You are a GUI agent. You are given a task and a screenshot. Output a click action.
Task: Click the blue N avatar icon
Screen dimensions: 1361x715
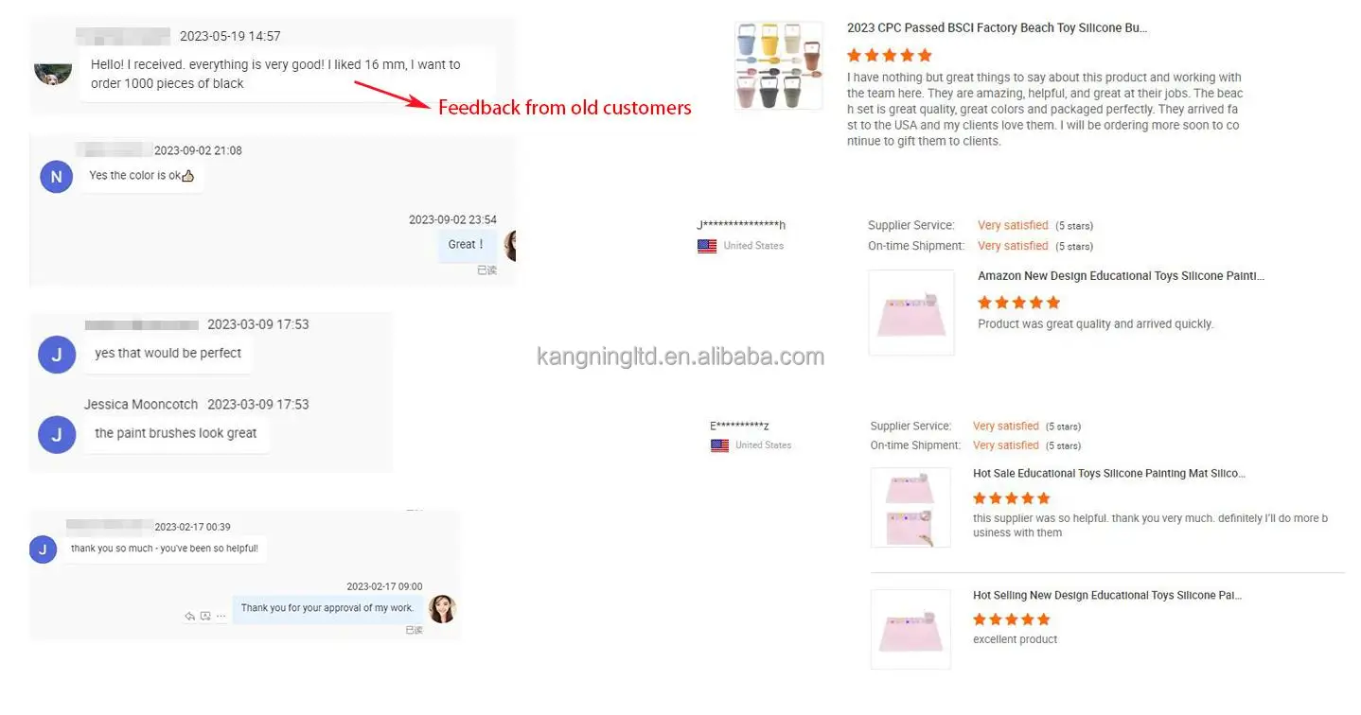click(56, 177)
